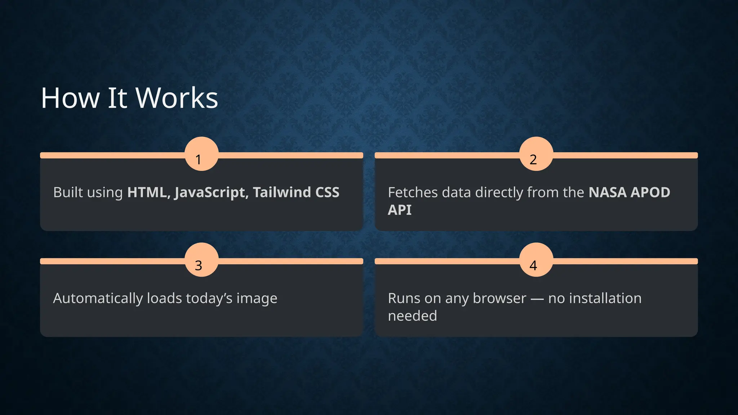Select the 'How It Works' slide title
This screenshot has width=738, height=415.
tap(129, 98)
